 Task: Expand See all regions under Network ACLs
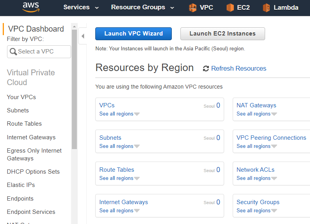tap(257, 178)
